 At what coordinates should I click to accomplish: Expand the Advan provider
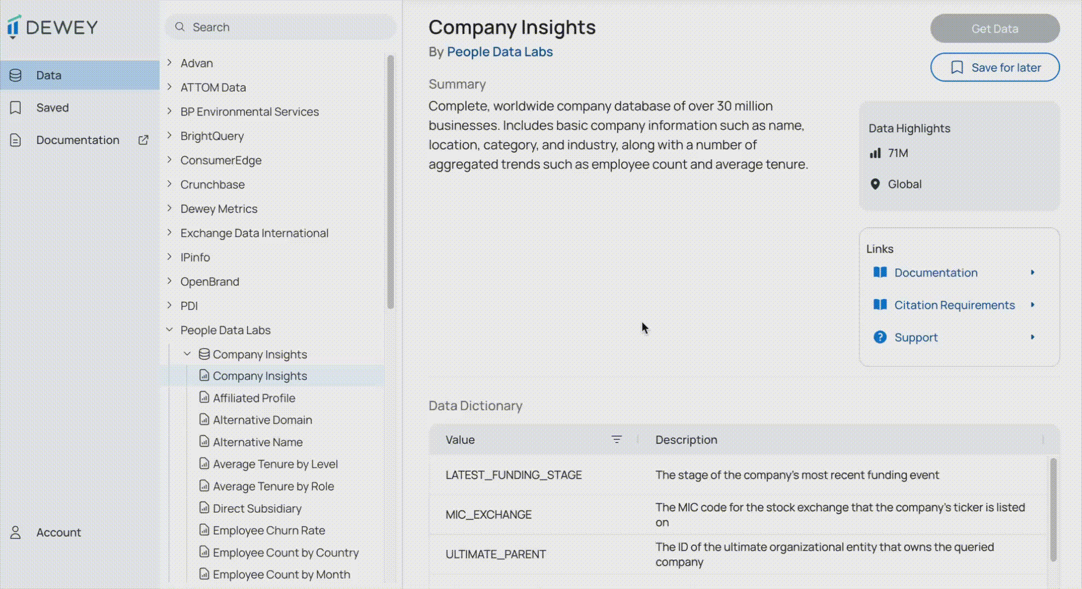click(x=169, y=63)
